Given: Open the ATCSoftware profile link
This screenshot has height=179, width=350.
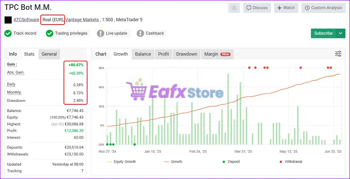Looking at the screenshot, I should click(26, 19).
